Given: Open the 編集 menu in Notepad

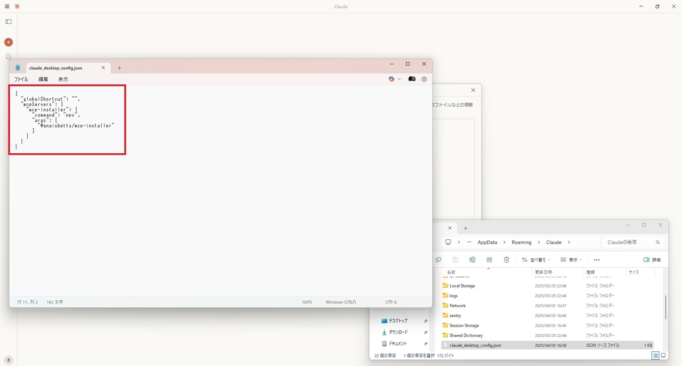Looking at the screenshot, I should tap(42, 79).
